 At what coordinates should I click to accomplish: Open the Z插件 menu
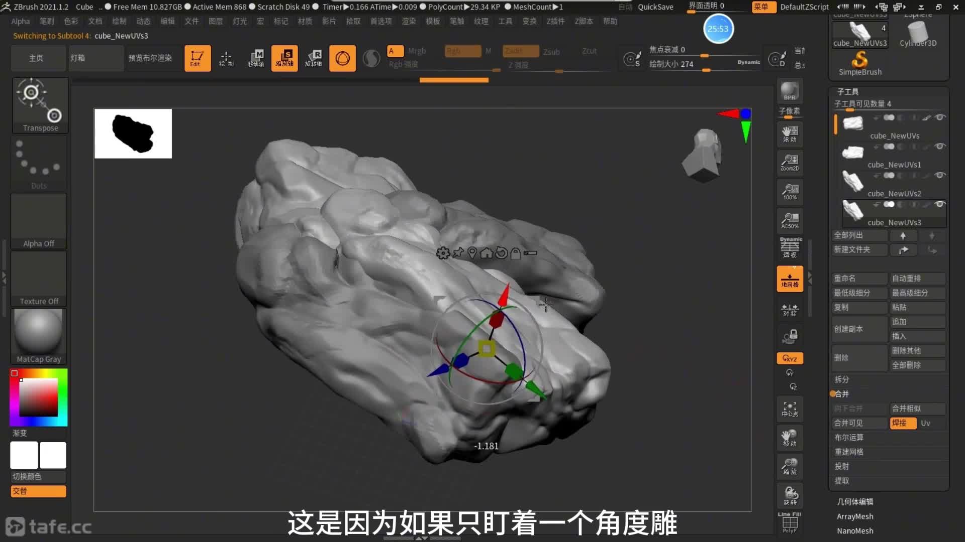(555, 21)
